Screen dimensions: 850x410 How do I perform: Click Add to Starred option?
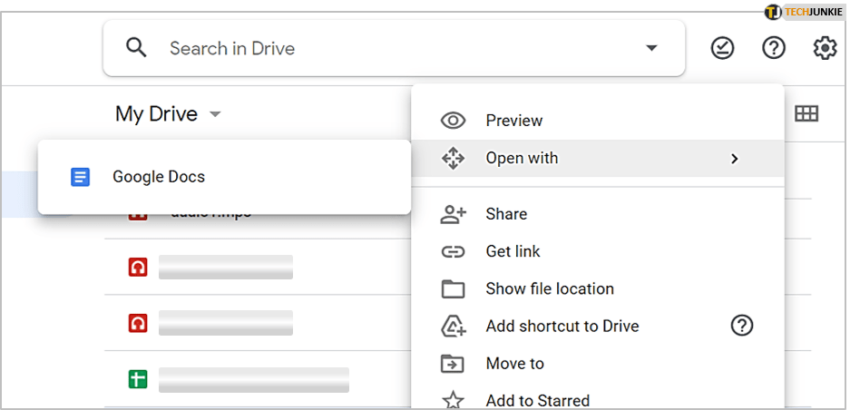(537, 400)
